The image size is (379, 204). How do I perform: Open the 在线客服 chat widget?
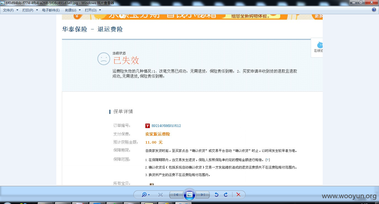[x=317, y=47]
